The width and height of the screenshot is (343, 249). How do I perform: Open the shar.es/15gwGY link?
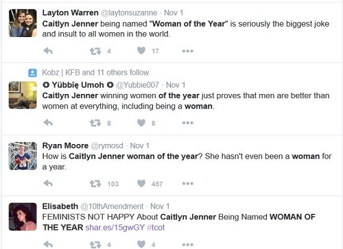pos(115,228)
